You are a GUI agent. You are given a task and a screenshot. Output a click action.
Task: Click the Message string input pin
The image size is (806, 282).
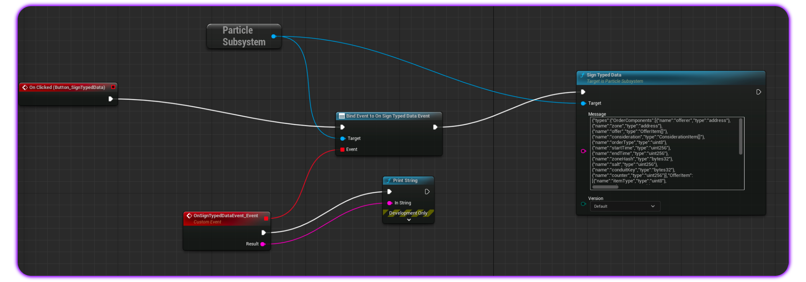click(x=583, y=151)
